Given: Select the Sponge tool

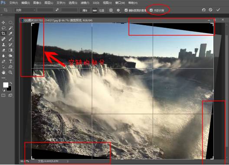Looking at the screenshot, I should pos(10,56).
